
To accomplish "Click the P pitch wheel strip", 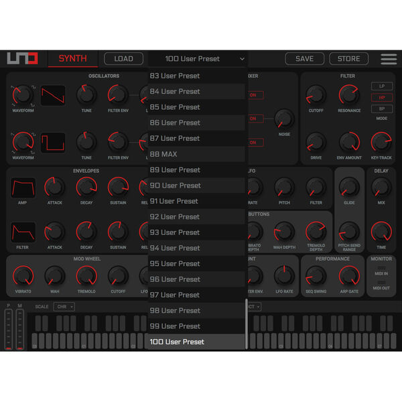I will (x=9, y=330).
